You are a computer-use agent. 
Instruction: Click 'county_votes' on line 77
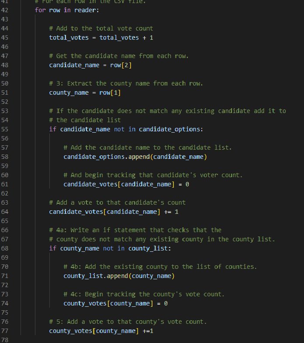tap(71, 331)
